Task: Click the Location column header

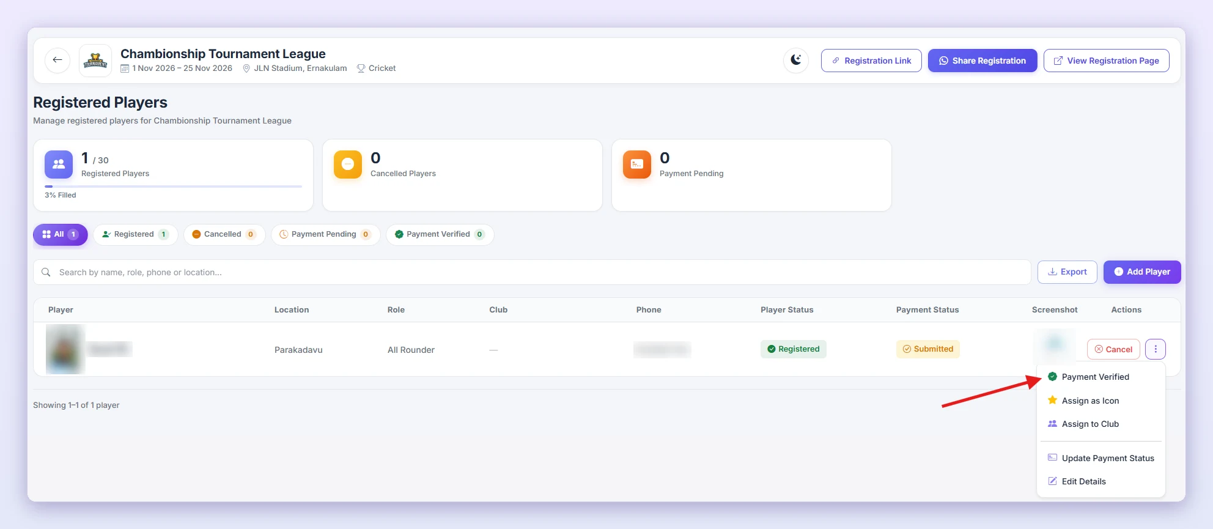Action: [x=292, y=310]
